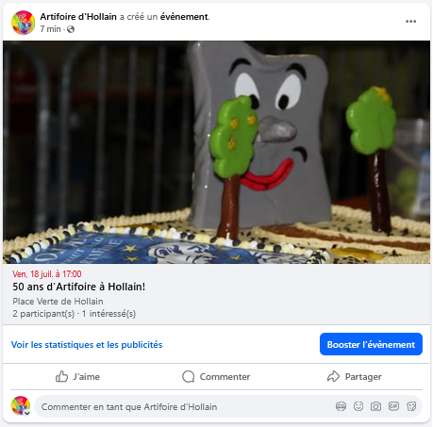
Task: Click the event cover photo
Action: click(x=216, y=152)
